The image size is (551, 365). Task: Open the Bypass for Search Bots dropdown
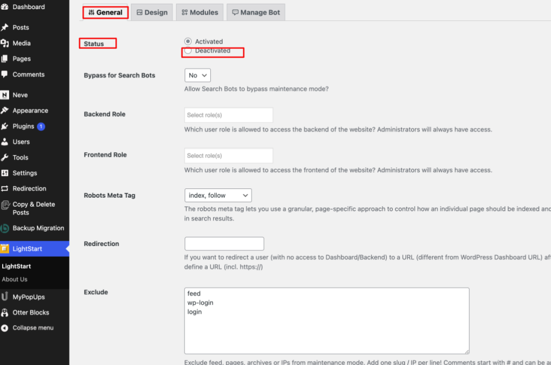197,75
